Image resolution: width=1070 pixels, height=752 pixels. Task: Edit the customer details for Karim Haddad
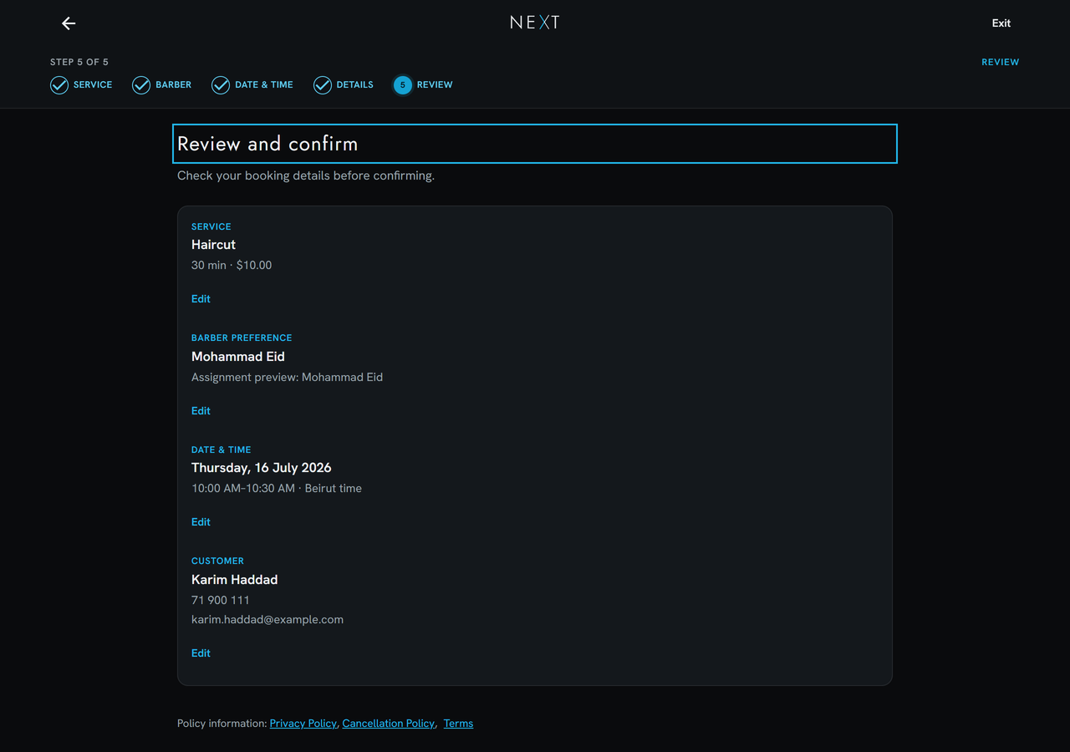coord(201,653)
